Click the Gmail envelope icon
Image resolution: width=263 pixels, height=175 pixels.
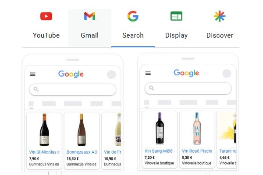pos(89,16)
